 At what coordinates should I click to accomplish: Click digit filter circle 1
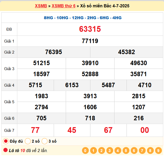(x=94, y=150)
